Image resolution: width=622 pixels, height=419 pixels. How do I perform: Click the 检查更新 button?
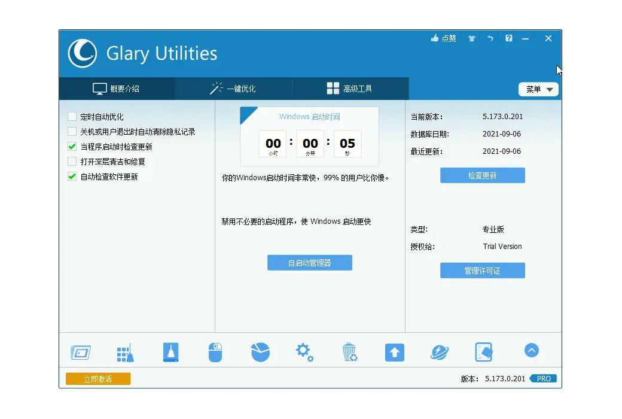click(x=483, y=175)
